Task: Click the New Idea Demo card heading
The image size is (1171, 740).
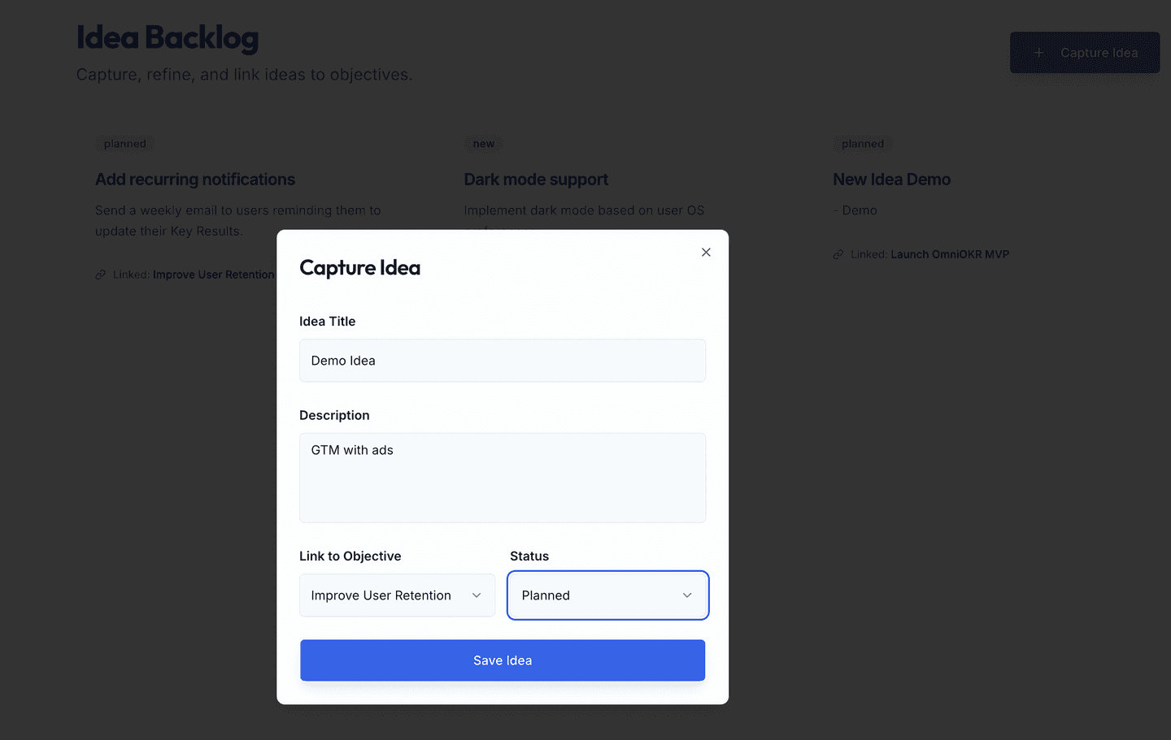Action: coord(891,179)
